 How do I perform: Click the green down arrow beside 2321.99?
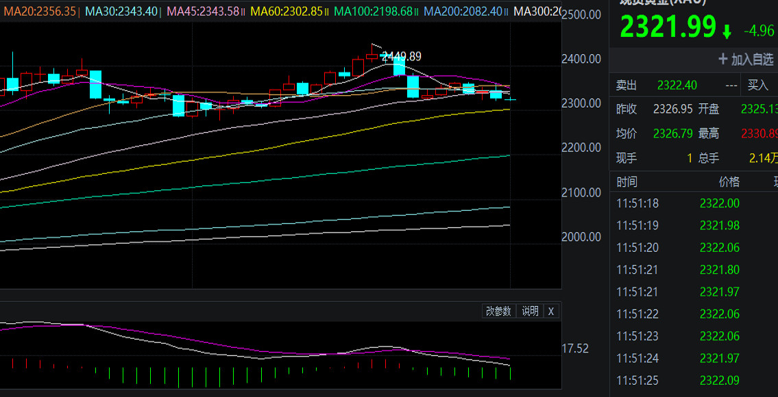tap(727, 31)
